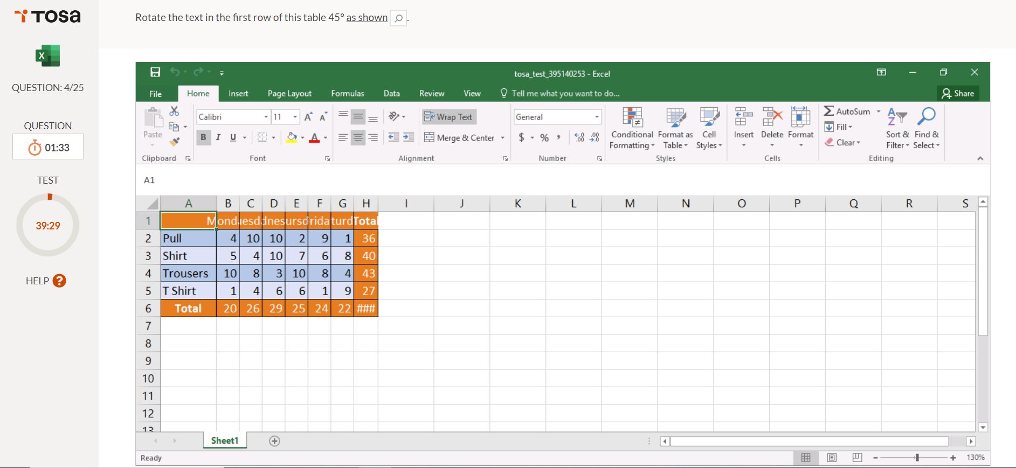Open the Merge & Center dropdown arrow
Screen dimensions: 1016x468
tap(502, 138)
